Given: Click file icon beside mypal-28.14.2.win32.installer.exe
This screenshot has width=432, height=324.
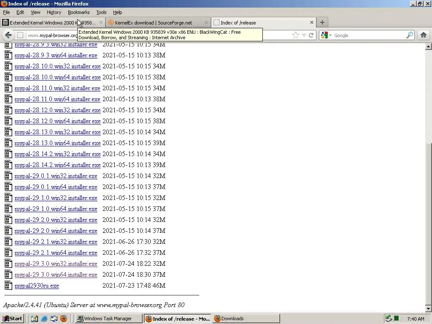Looking at the screenshot, I should (8, 154).
